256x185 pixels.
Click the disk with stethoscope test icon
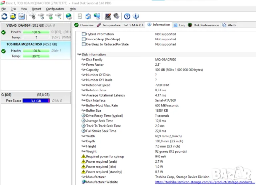coord(32,16)
